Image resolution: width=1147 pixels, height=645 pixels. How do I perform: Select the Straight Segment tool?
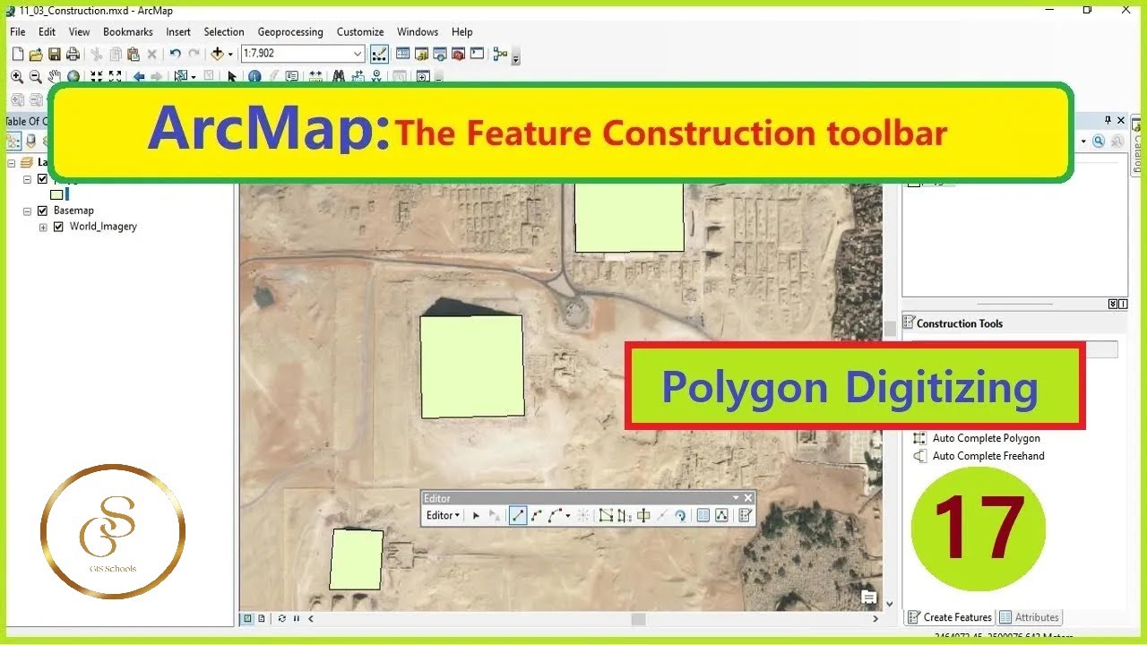coord(518,515)
